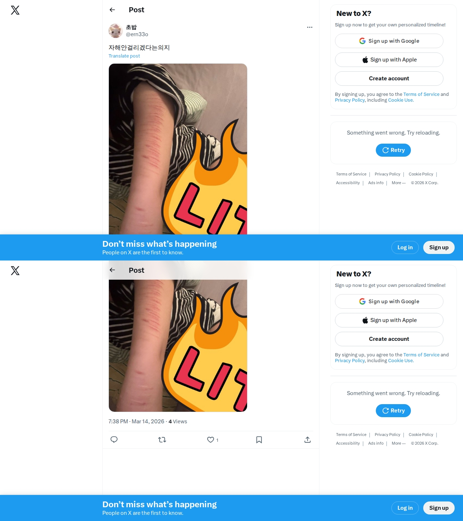The height and width of the screenshot is (521, 463).
Task: Open the @ern33o profile handle
Action: tap(137, 34)
